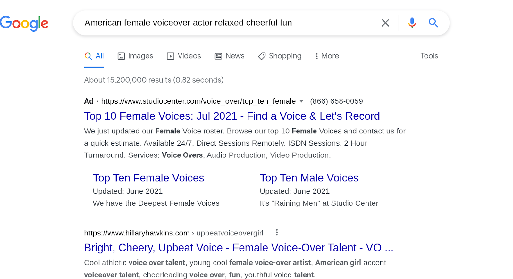Expand the More search categories menu

tap(327, 56)
